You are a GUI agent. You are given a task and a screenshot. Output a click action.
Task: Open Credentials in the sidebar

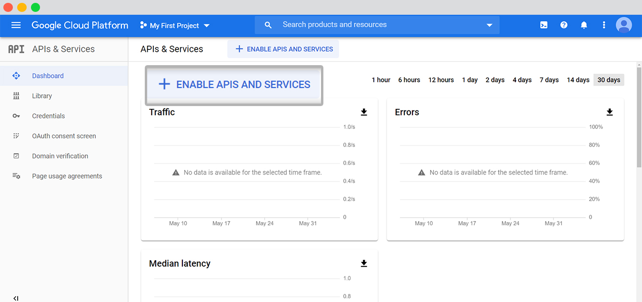coord(64,116)
